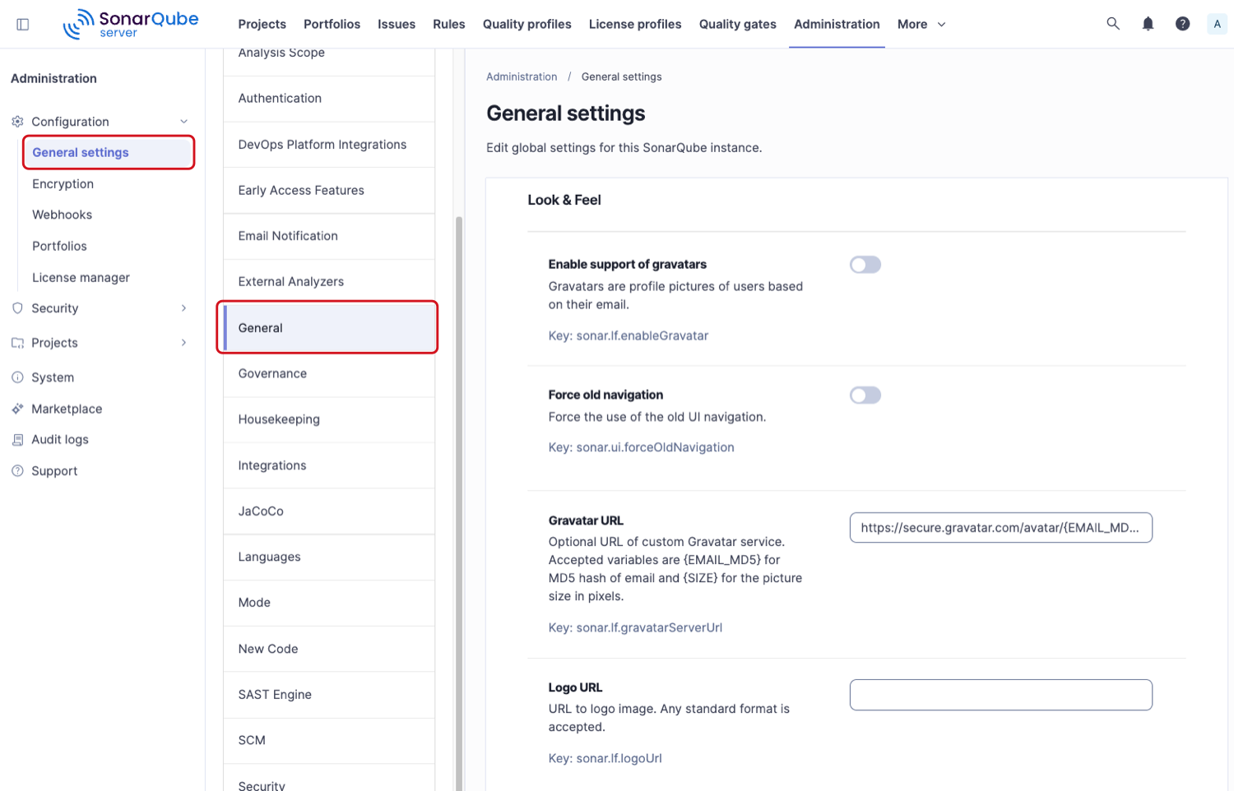Open the More dropdown menu
This screenshot has width=1234, height=791.
[921, 24]
